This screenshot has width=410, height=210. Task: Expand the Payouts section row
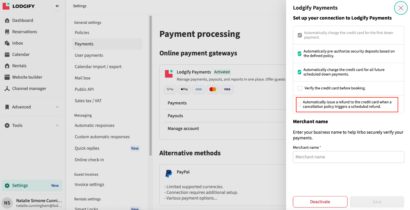tap(175, 116)
